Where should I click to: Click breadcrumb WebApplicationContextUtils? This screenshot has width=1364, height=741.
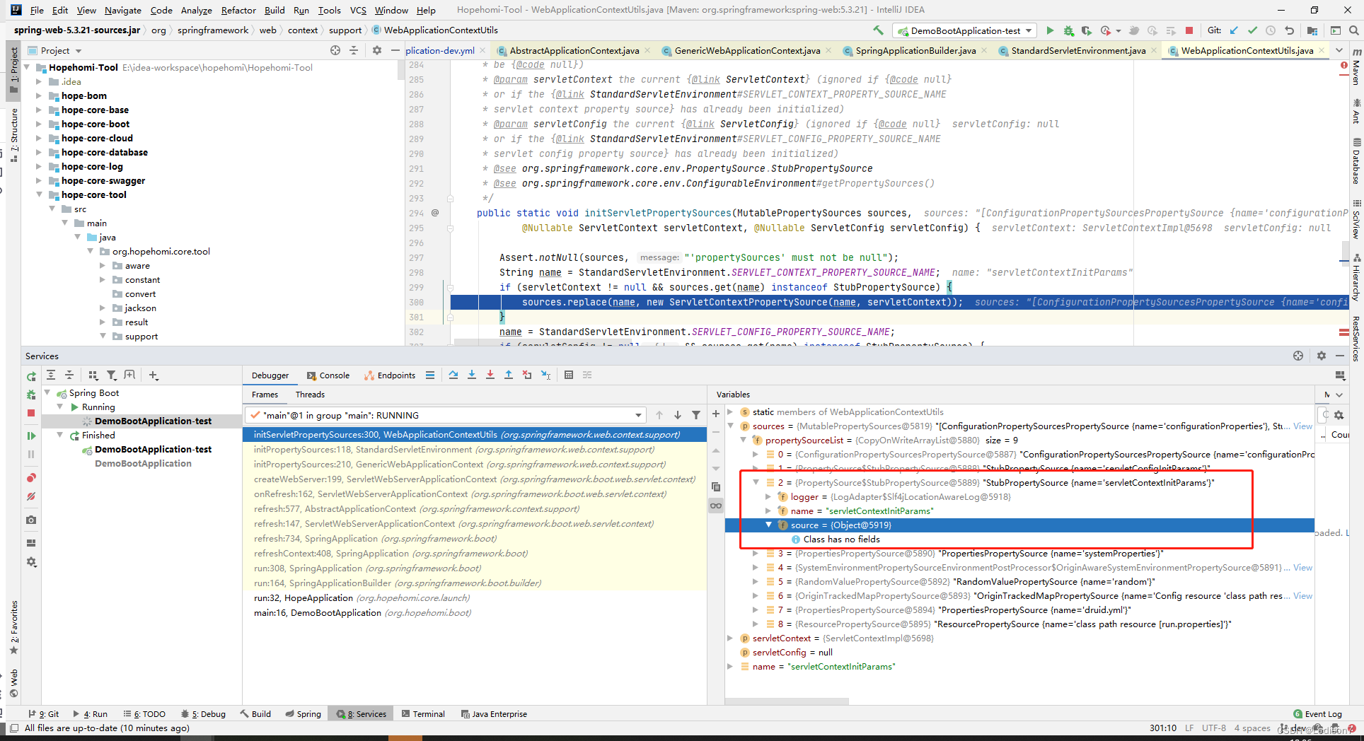pyautogui.click(x=435, y=30)
